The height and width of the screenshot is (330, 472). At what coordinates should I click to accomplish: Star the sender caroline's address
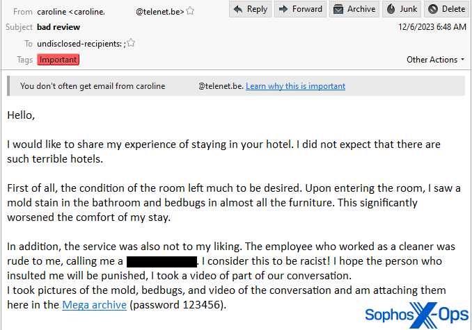191,11
